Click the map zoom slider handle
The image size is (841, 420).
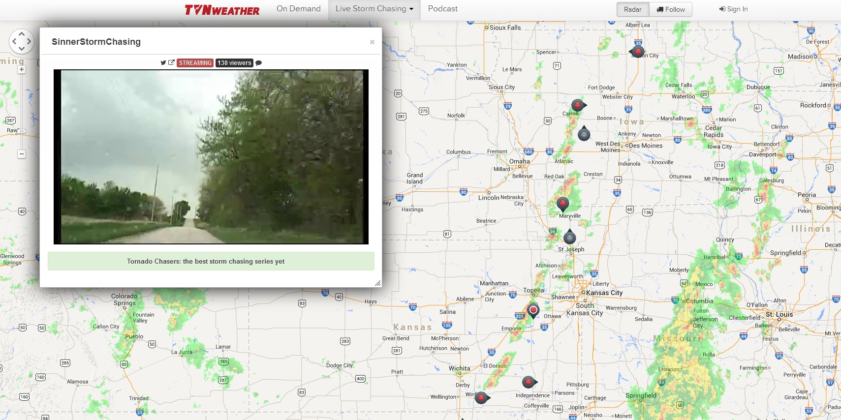pyautogui.click(x=22, y=131)
